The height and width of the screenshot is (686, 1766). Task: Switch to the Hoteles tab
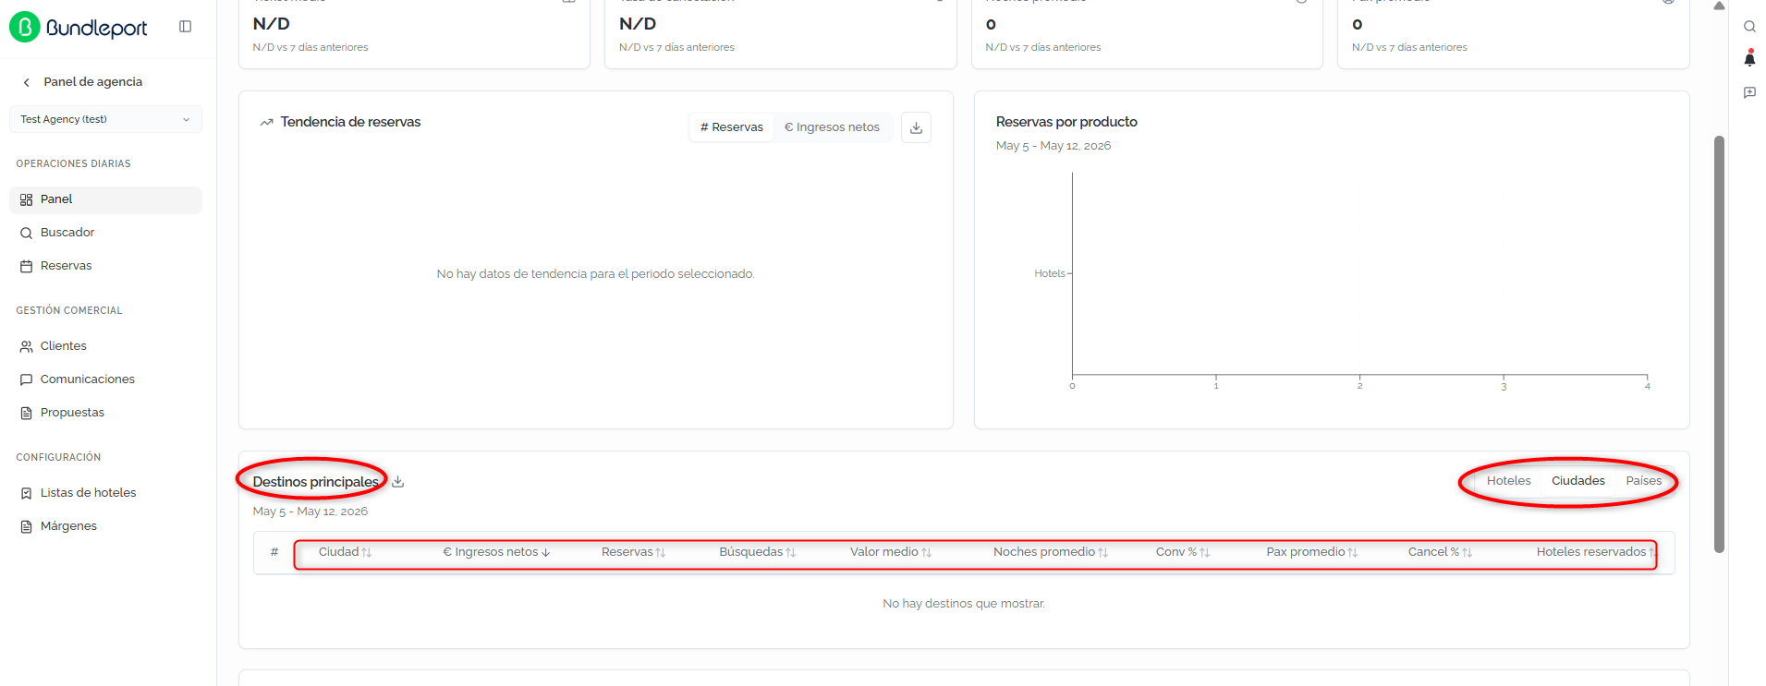tap(1508, 481)
